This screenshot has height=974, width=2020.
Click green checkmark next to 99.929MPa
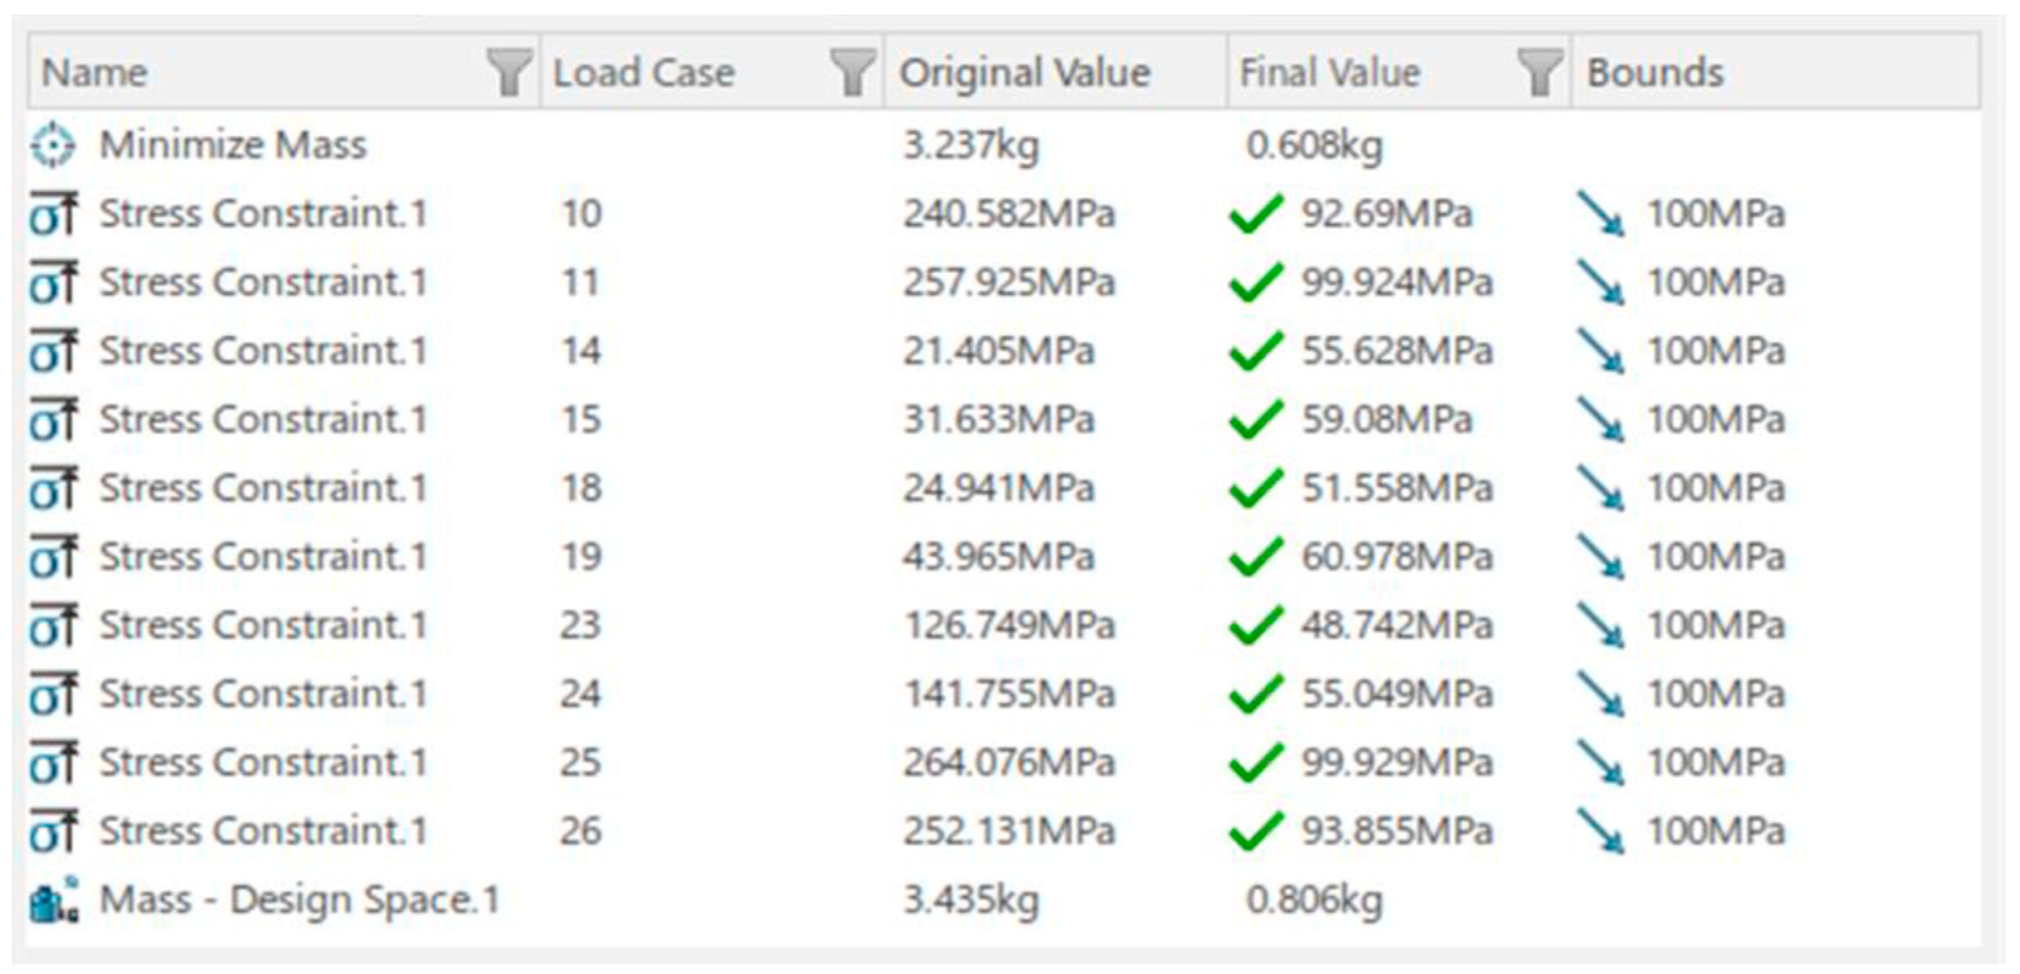point(1256,763)
